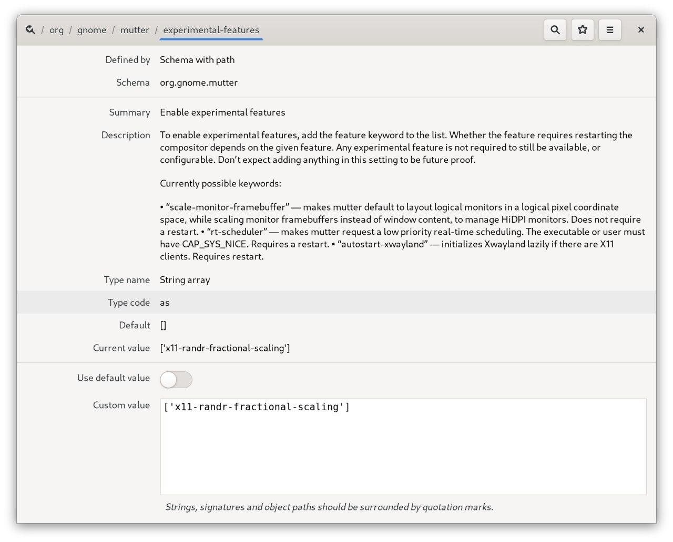673x542 pixels.
Task: Click the 'Custom value' label
Action: [121, 405]
